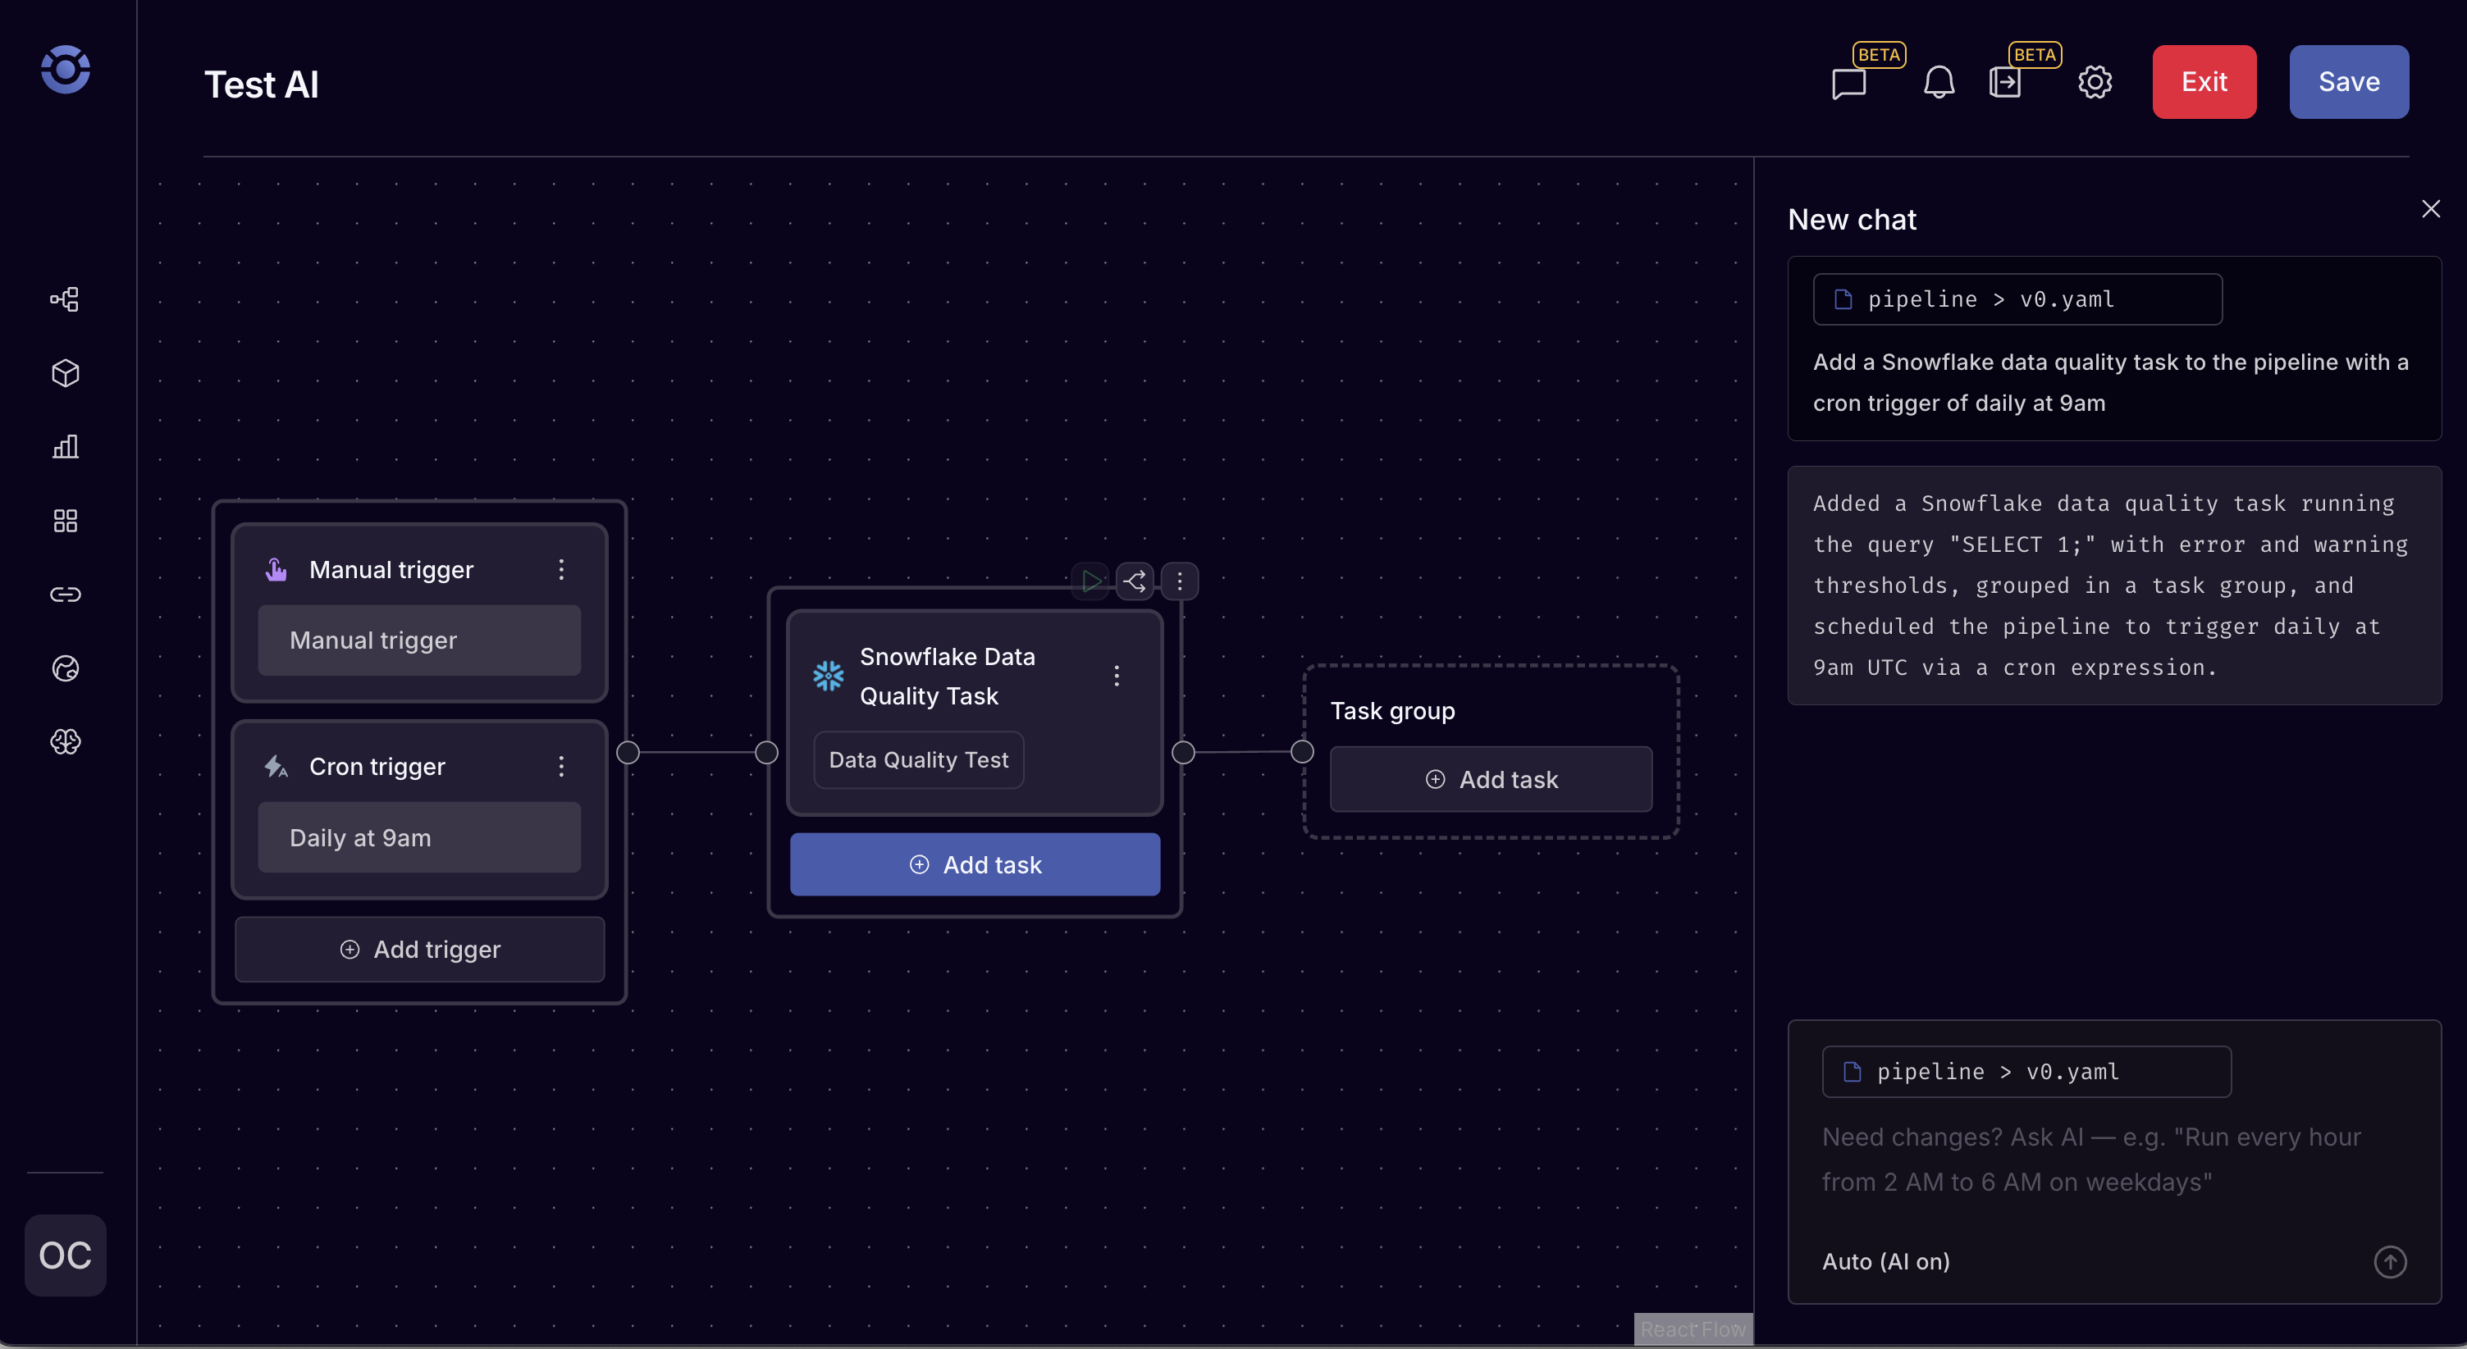Open the kebab menu on Manual trigger
2467x1349 pixels.
(x=561, y=568)
